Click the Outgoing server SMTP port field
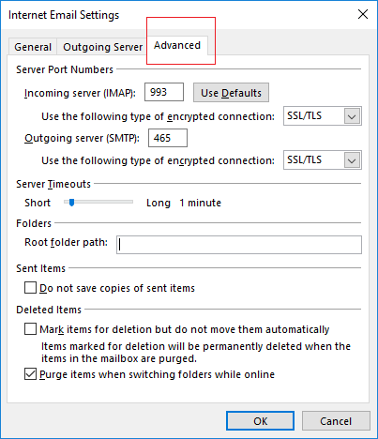The width and height of the screenshot is (378, 439). click(168, 138)
